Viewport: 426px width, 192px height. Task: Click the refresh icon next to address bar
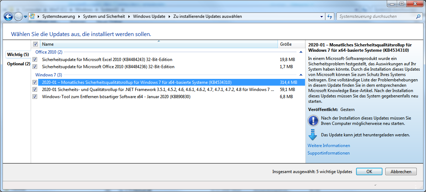click(330, 16)
